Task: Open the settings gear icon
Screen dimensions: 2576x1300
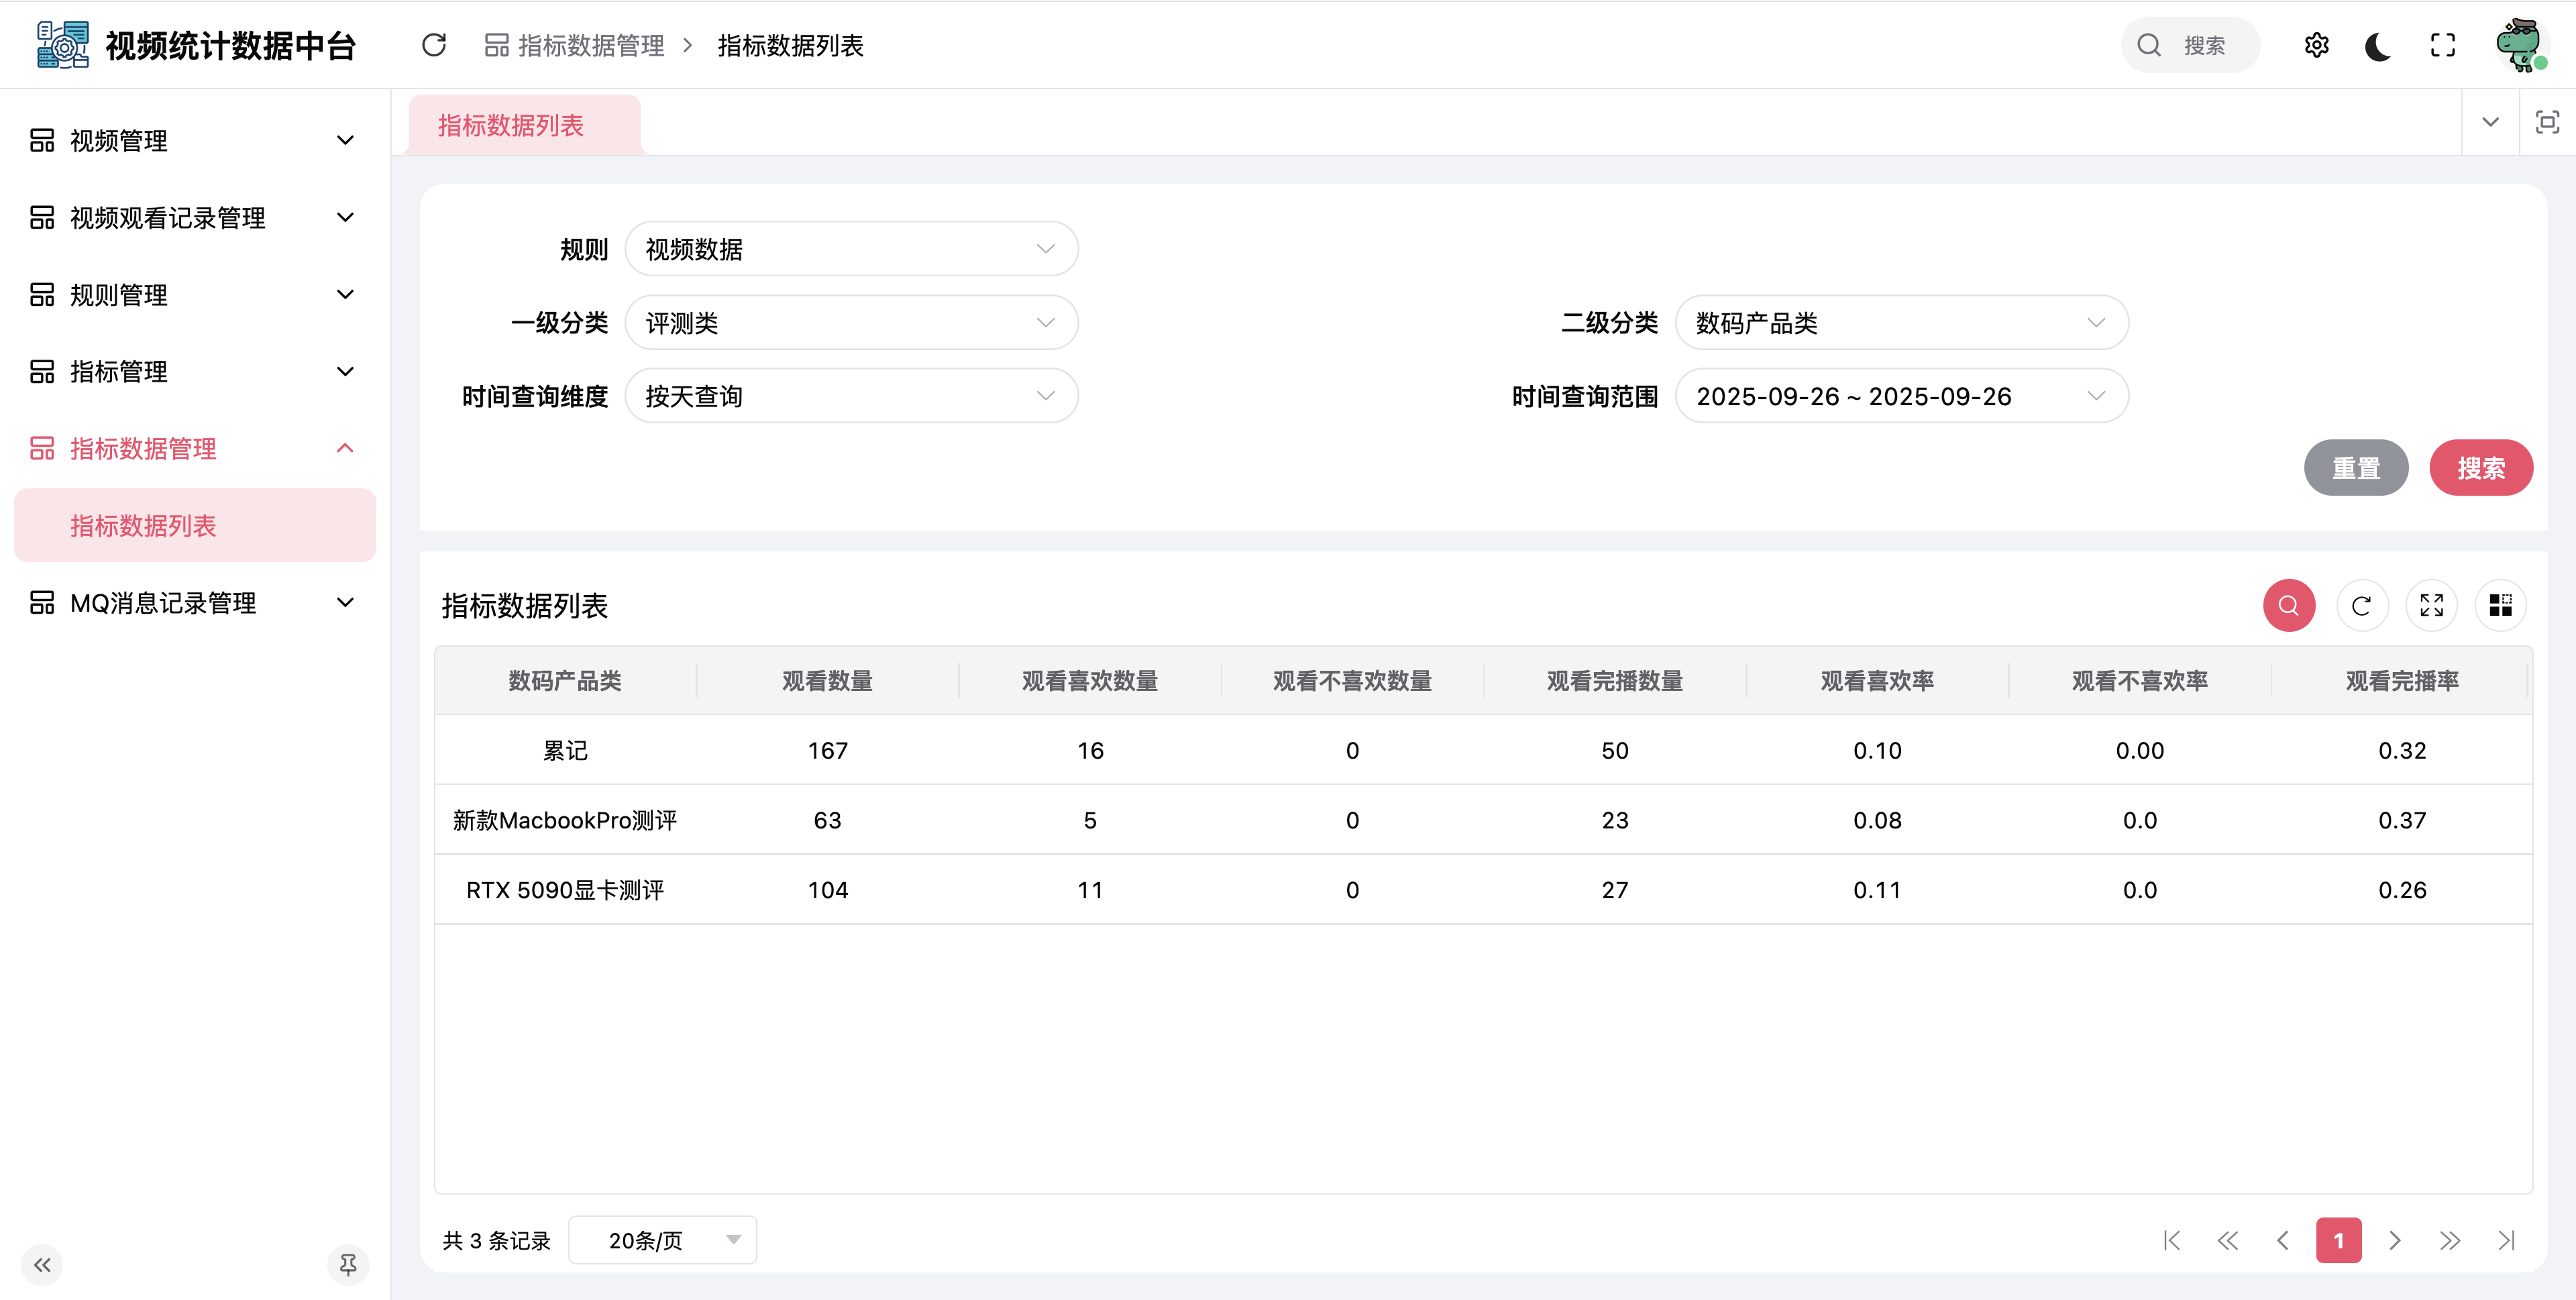Action: point(2316,45)
